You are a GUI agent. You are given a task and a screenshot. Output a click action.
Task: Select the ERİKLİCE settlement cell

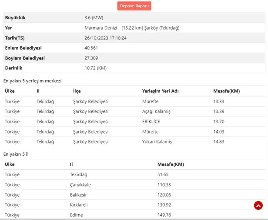tap(151, 121)
